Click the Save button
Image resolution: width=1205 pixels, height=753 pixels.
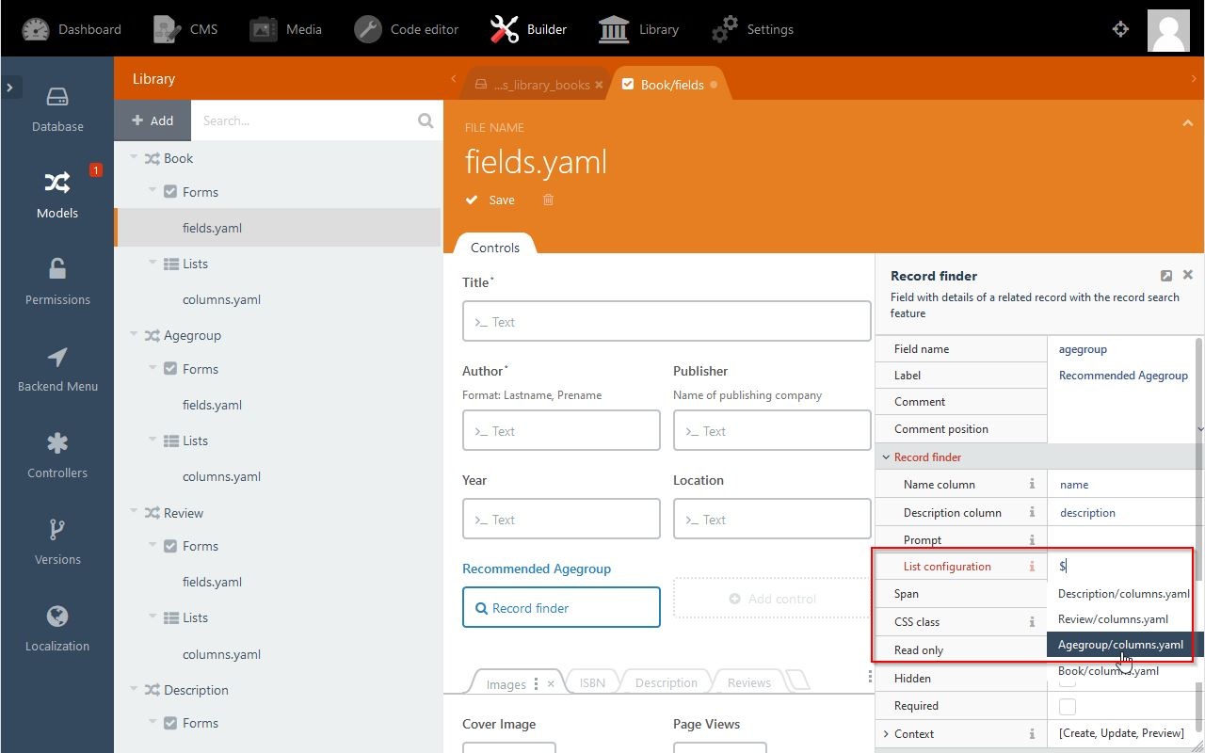coord(490,200)
